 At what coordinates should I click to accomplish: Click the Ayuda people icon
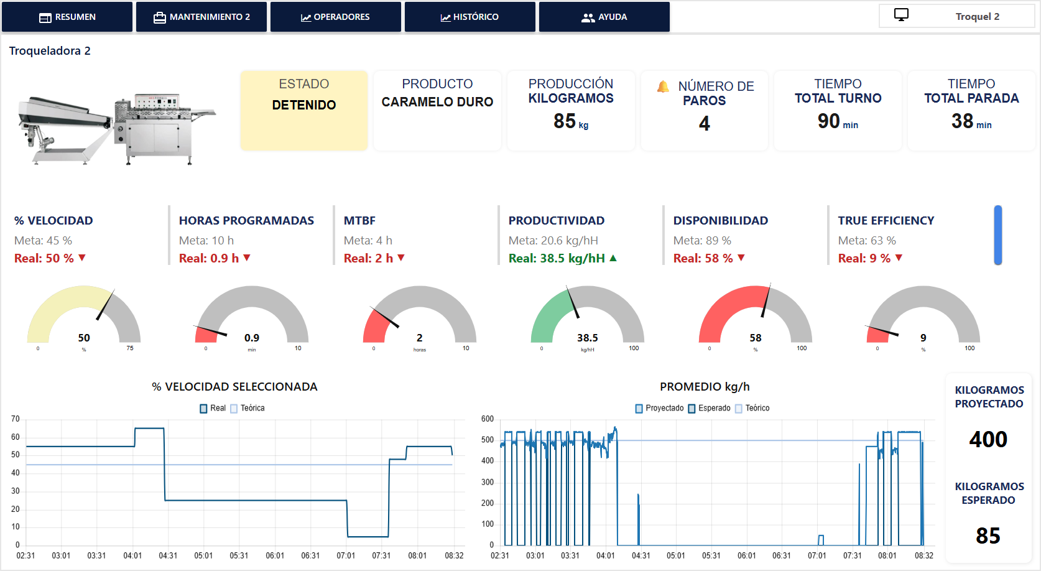pyautogui.click(x=588, y=17)
